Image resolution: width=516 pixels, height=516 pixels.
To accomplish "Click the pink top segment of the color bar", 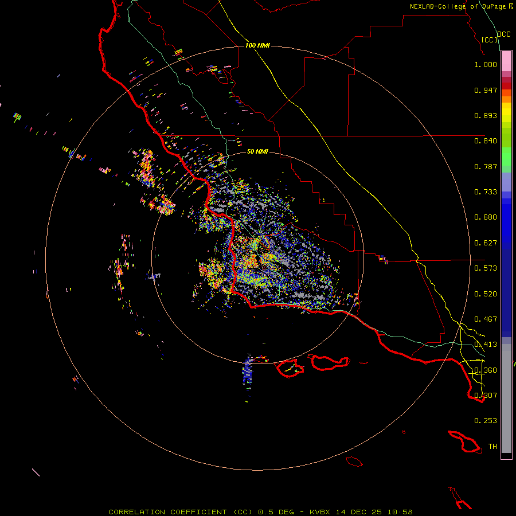I will 506,61.
